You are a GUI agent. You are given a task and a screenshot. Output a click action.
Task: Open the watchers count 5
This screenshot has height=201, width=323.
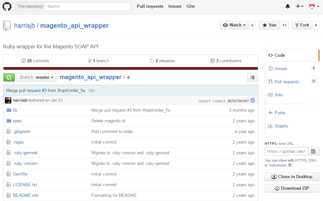(252, 25)
